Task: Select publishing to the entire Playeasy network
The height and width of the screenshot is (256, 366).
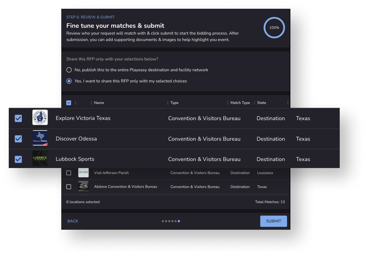Action: (x=69, y=70)
